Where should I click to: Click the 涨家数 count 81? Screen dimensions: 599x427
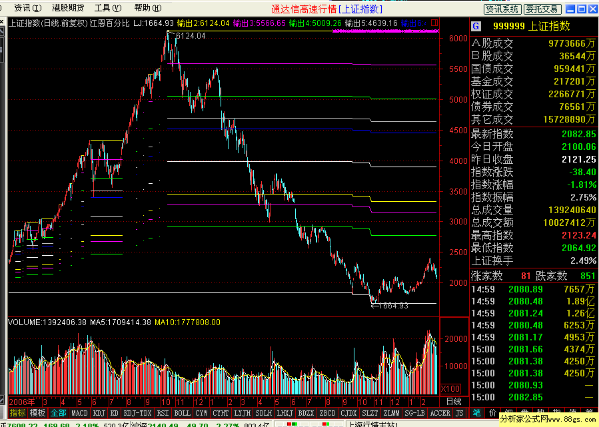tap(526, 276)
